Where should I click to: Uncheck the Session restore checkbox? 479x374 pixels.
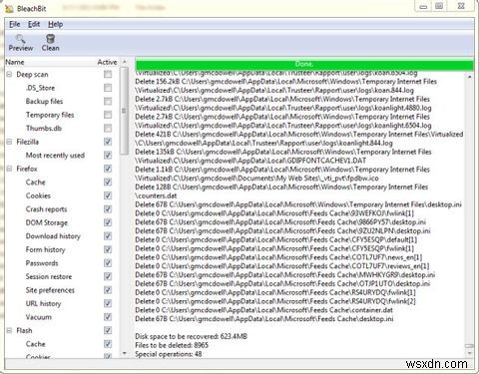pos(108,276)
